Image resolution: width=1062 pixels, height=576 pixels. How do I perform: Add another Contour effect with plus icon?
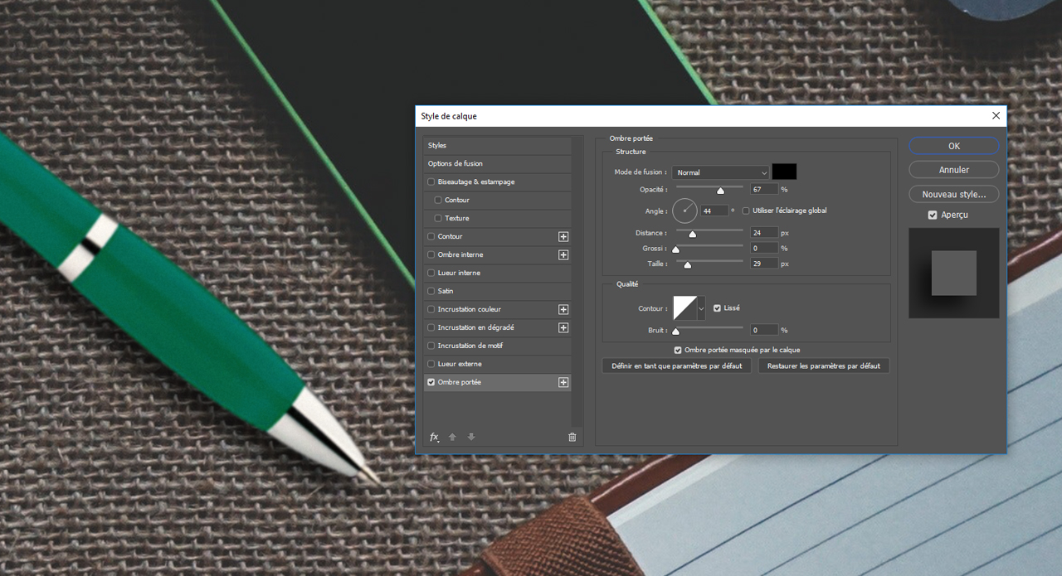563,236
